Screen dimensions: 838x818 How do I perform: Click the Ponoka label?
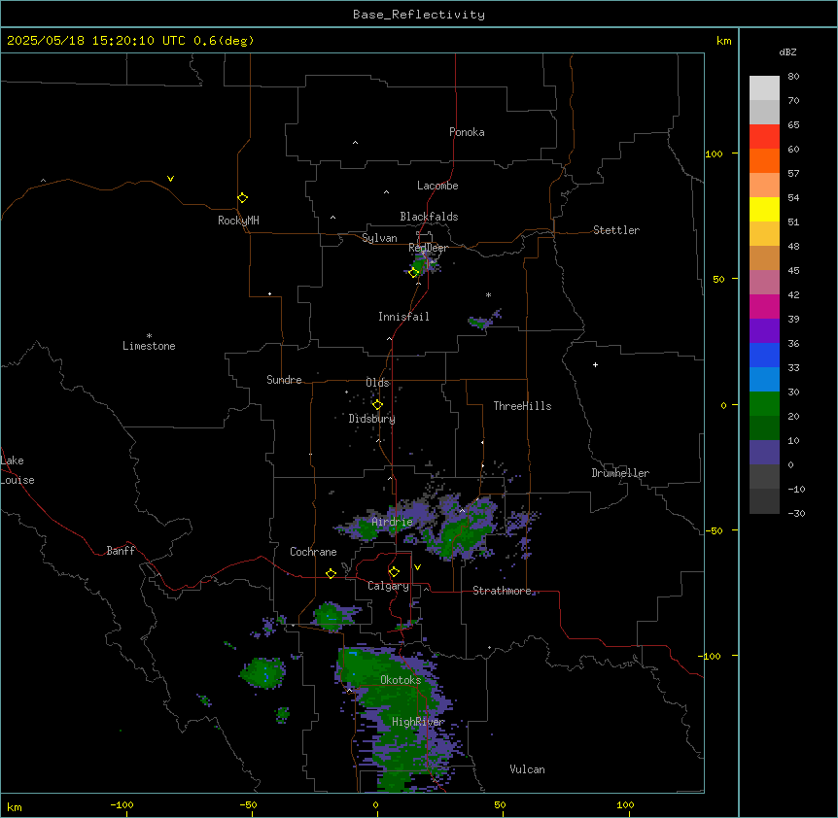[x=467, y=132]
